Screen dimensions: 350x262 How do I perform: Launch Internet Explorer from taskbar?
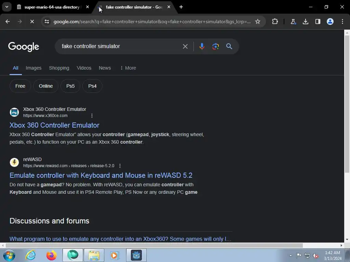(30, 255)
